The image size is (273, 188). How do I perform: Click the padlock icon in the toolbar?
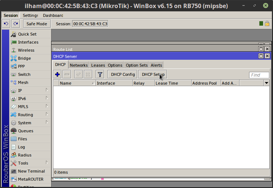(x=267, y=23)
